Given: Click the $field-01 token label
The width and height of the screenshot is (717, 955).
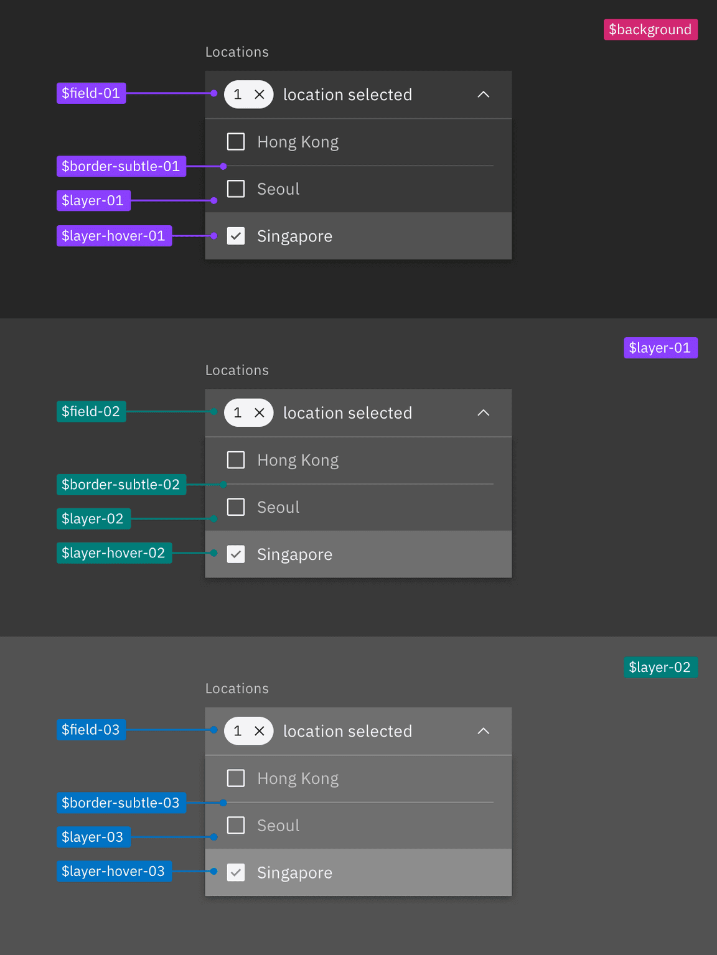Looking at the screenshot, I should (91, 93).
